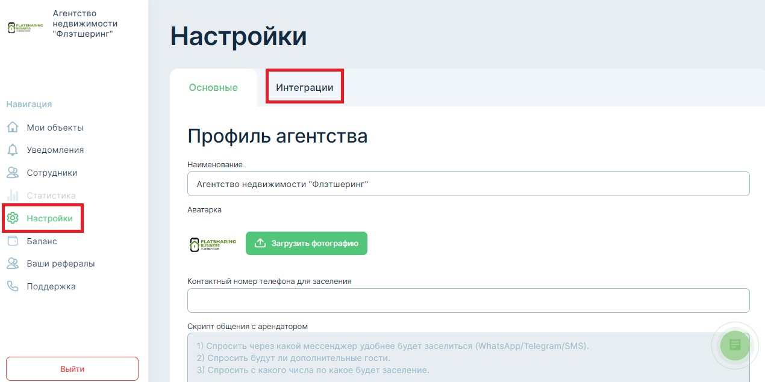Click the referrals icon beside Ваши рефералы
The image size is (765, 382).
(x=13, y=263)
